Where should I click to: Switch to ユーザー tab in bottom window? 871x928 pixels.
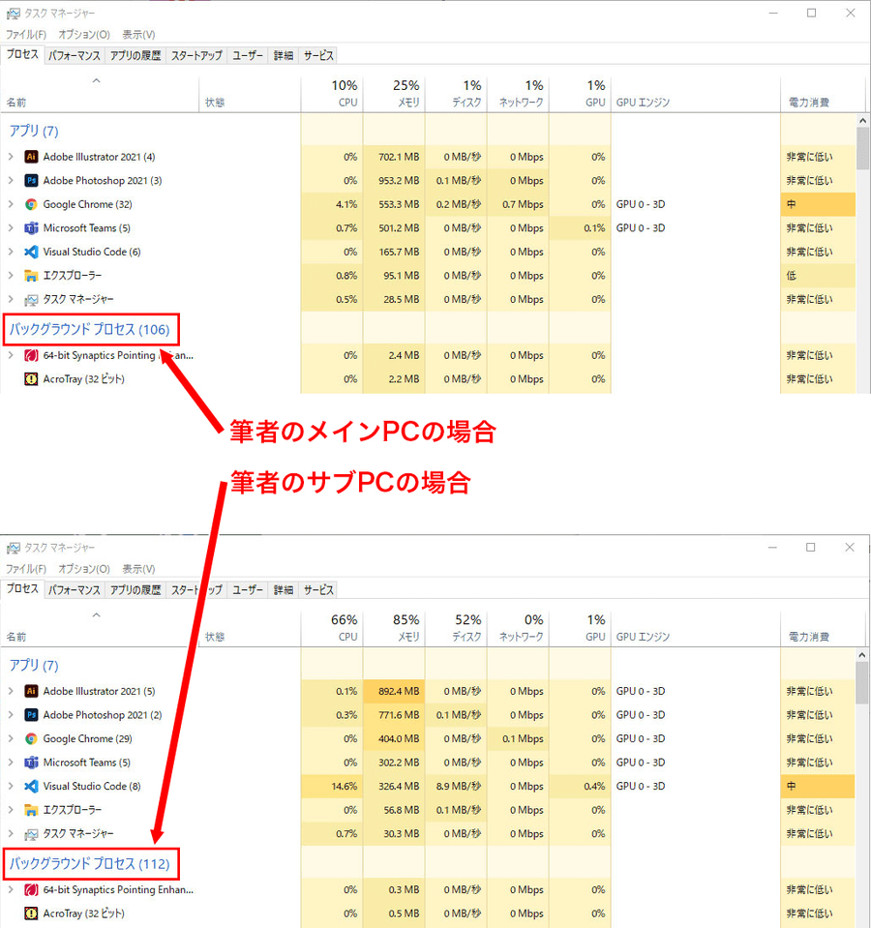(x=248, y=590)
